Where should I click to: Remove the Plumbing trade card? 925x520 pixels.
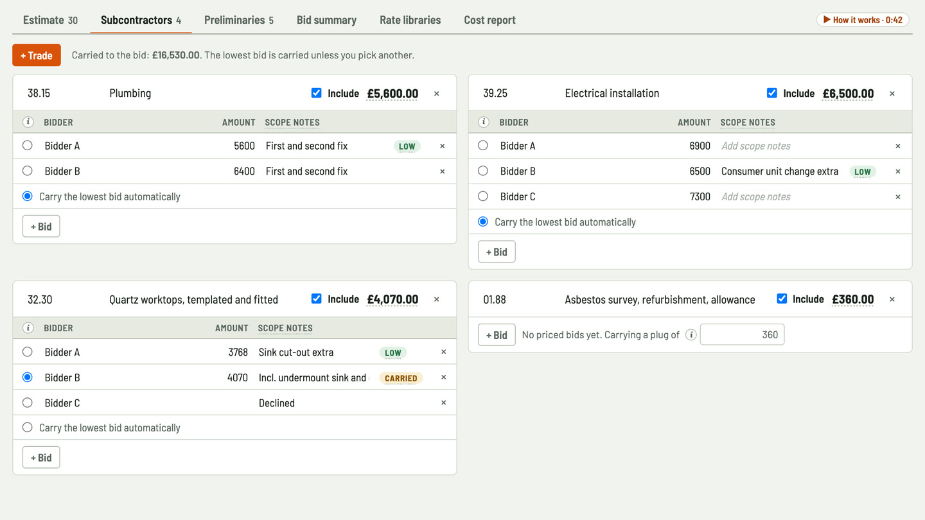437,94
